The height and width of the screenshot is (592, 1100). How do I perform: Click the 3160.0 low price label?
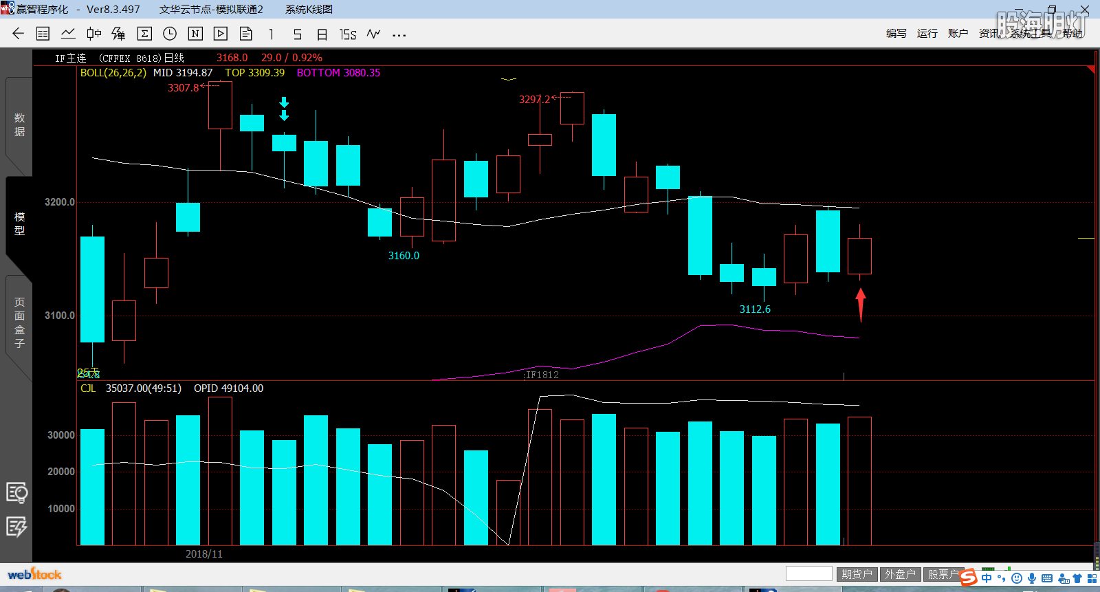tap(404, 256)
